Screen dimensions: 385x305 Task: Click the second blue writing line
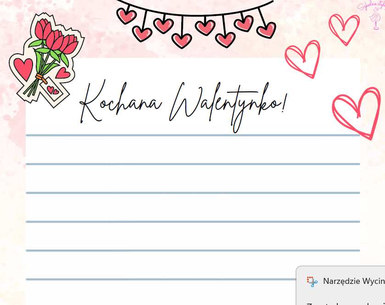coord(193,164)
